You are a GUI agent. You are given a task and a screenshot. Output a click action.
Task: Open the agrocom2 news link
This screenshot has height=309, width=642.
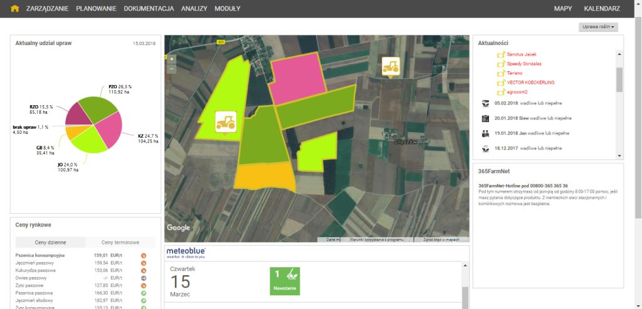point(517,92)
